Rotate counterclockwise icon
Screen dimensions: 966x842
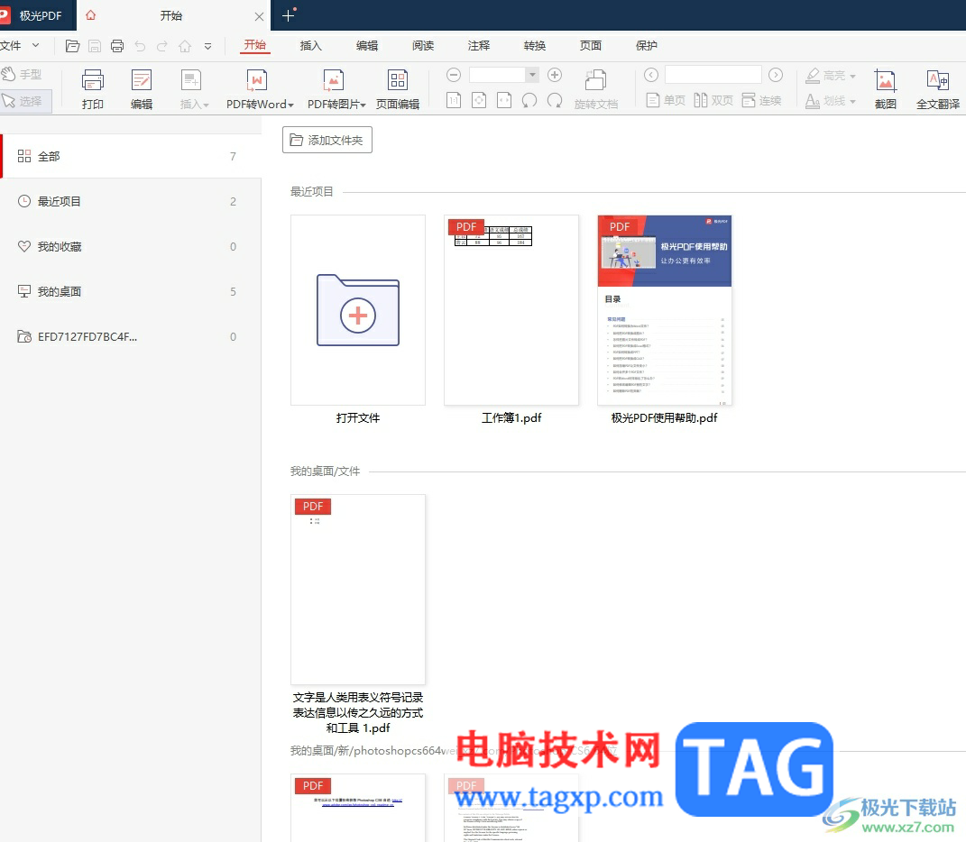(x=529, y=100)
